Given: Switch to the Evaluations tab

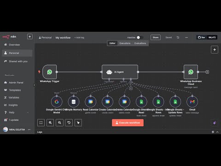Looking at the screenshot, I should (140, 43).
